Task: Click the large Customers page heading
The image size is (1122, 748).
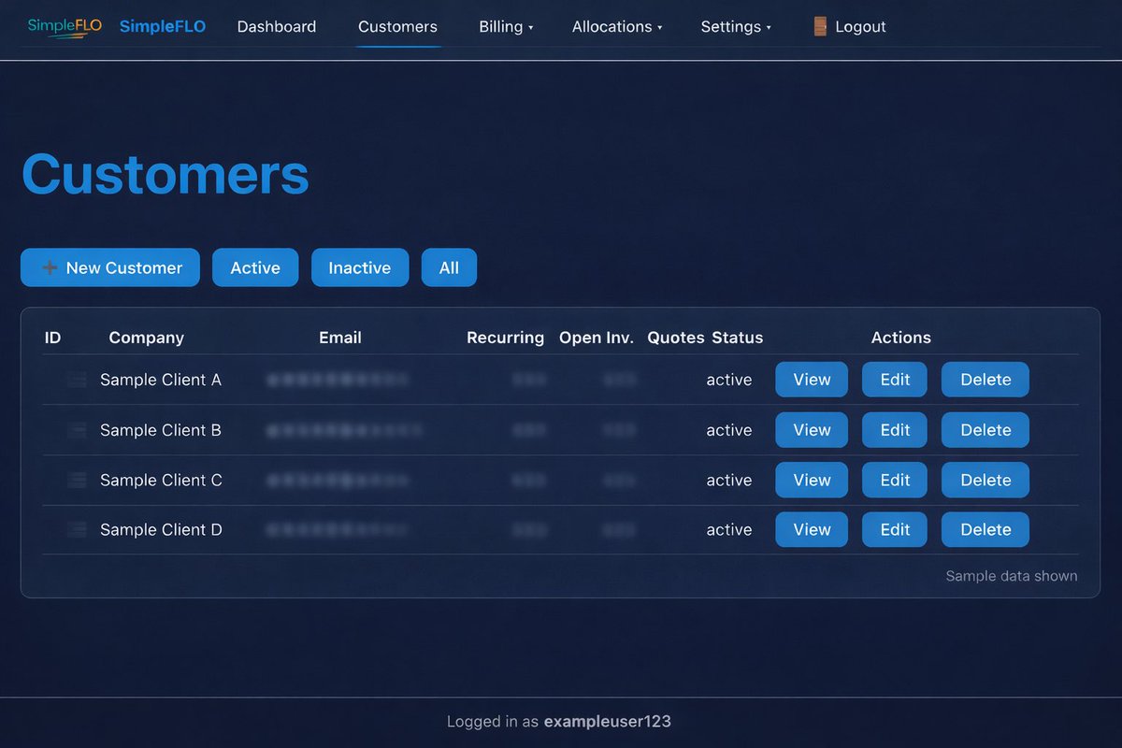Action: (x=165, y=174)
